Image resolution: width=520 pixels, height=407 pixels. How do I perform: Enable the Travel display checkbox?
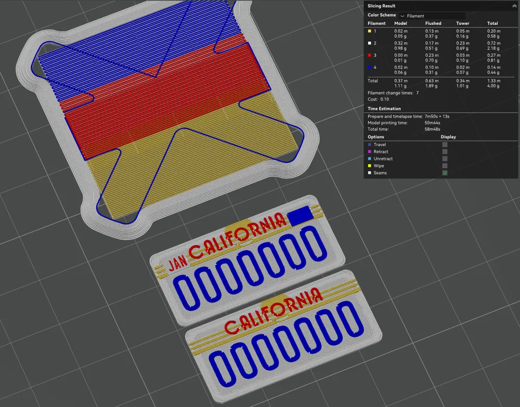coord(445,145)
